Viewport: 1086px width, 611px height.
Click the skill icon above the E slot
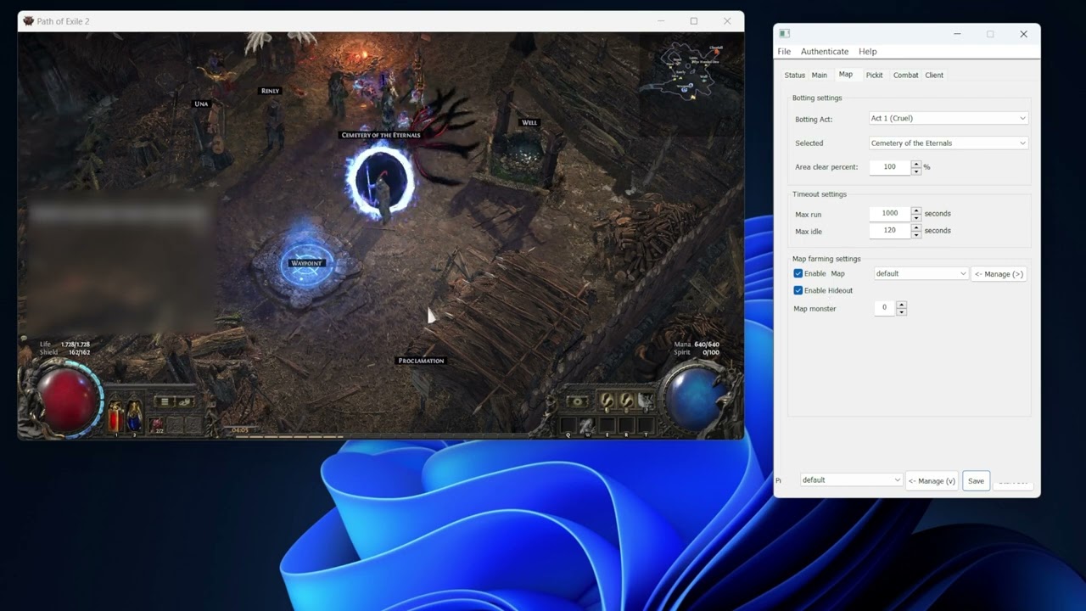(606, 401)
